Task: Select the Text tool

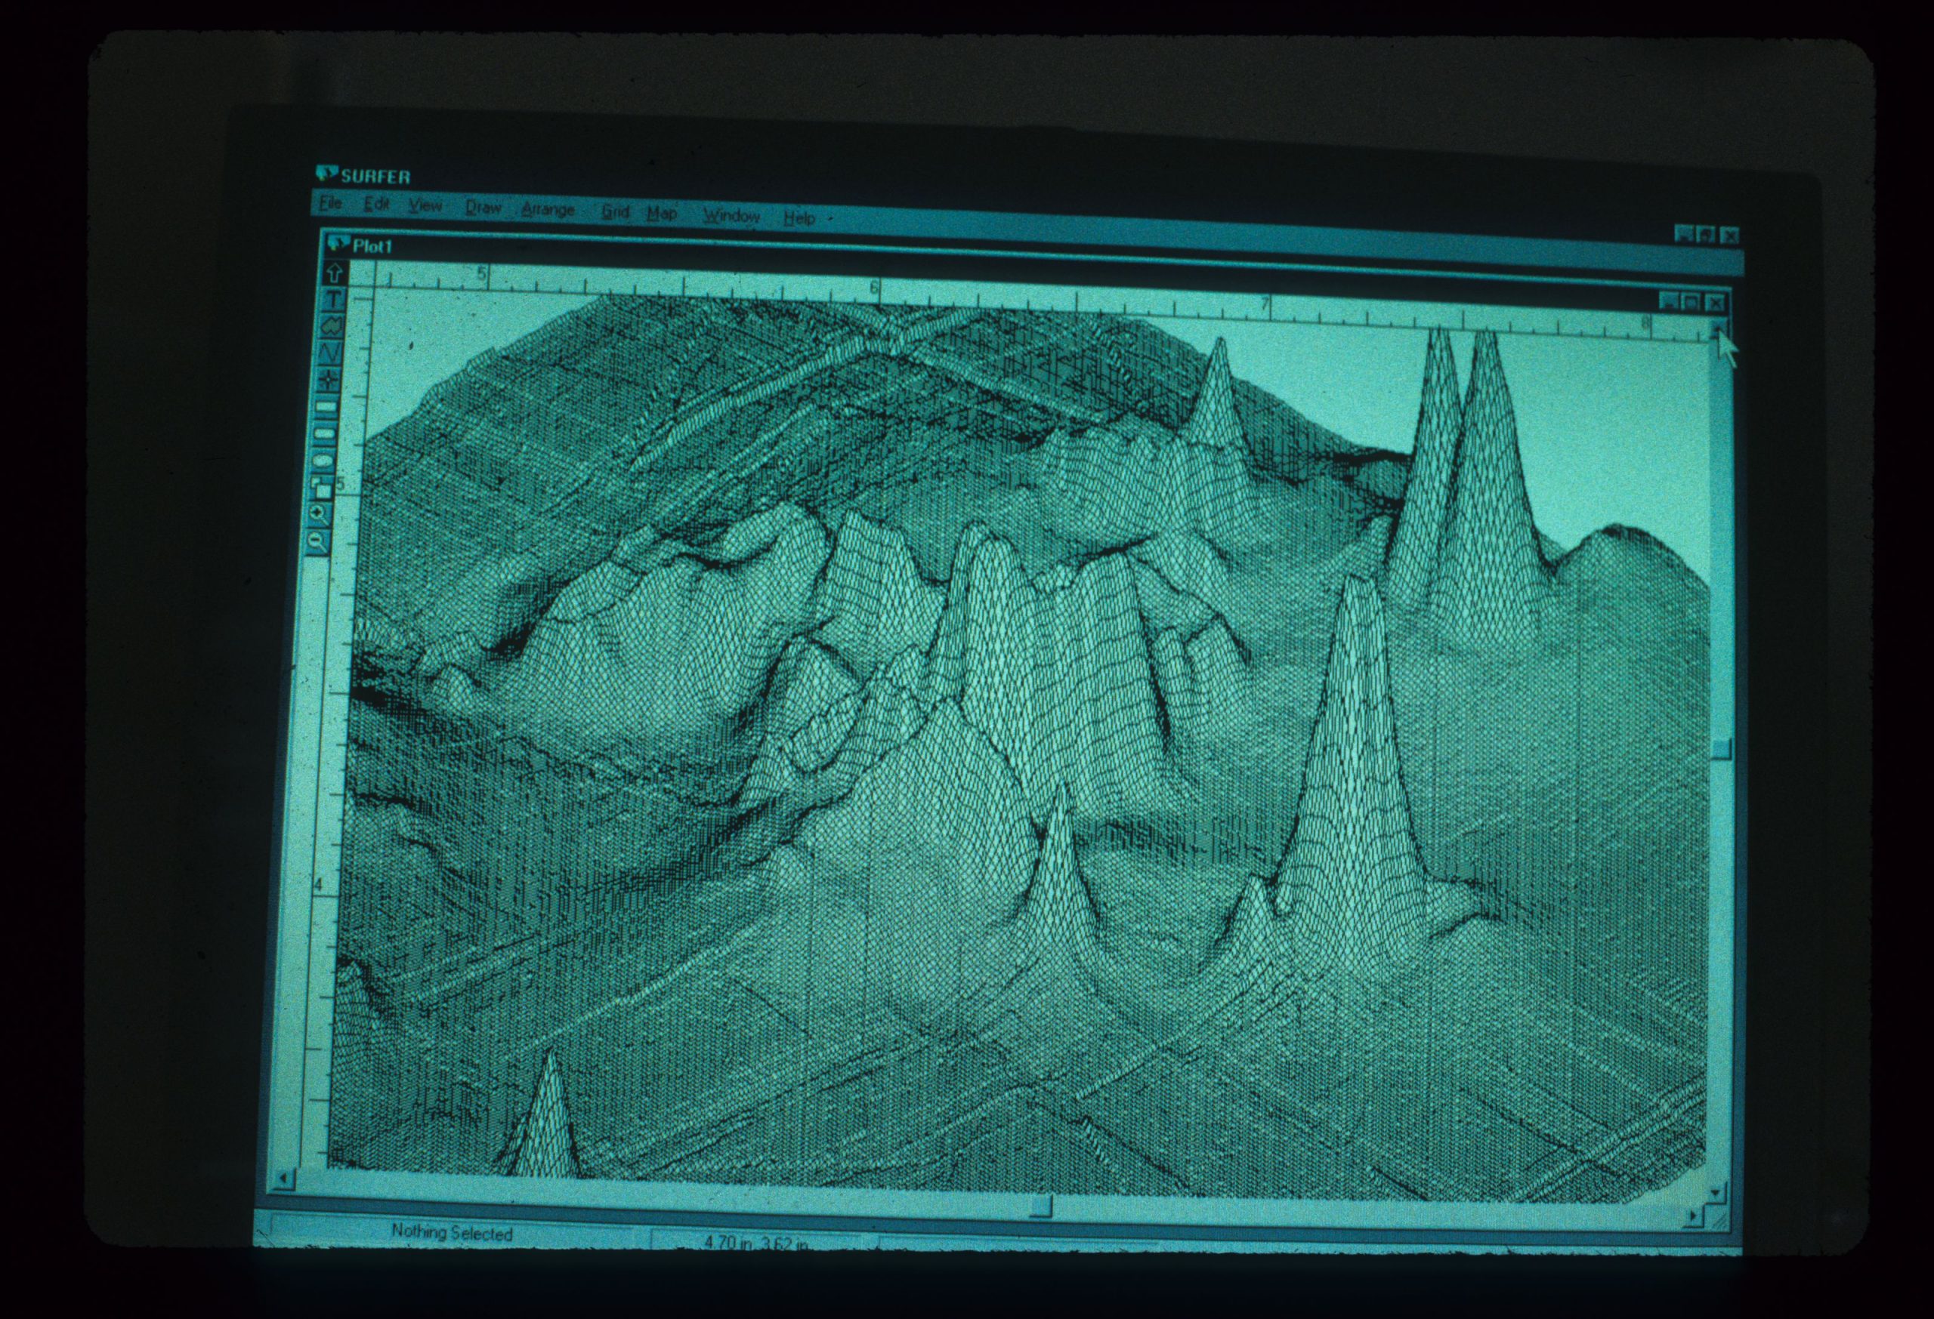Action: click(x=334, y=300)
